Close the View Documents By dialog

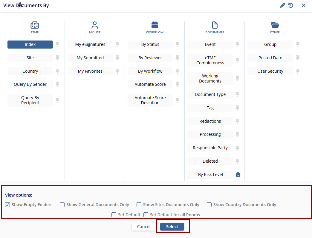tap(304, 5)
